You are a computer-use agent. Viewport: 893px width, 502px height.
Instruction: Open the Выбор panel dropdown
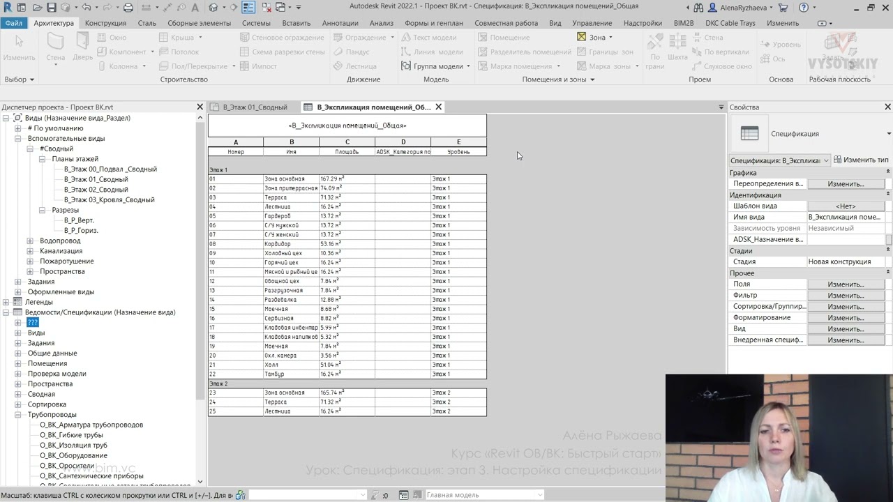click(x=19, y=79)
